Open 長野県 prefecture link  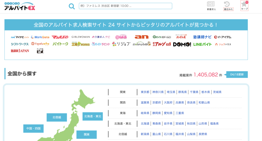(203, 134)
